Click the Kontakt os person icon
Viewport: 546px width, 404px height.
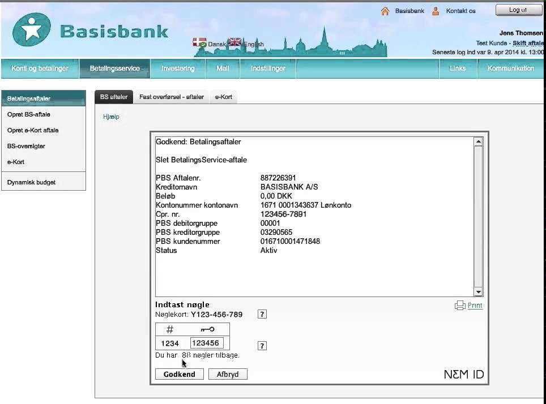click(x=435, y=11)
